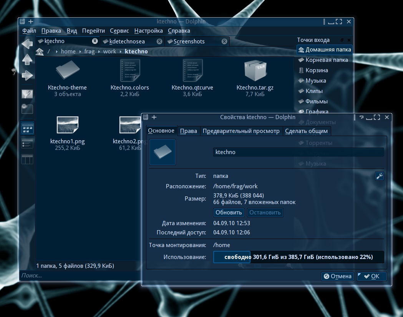Open the Перейти menu

point(93,31)
